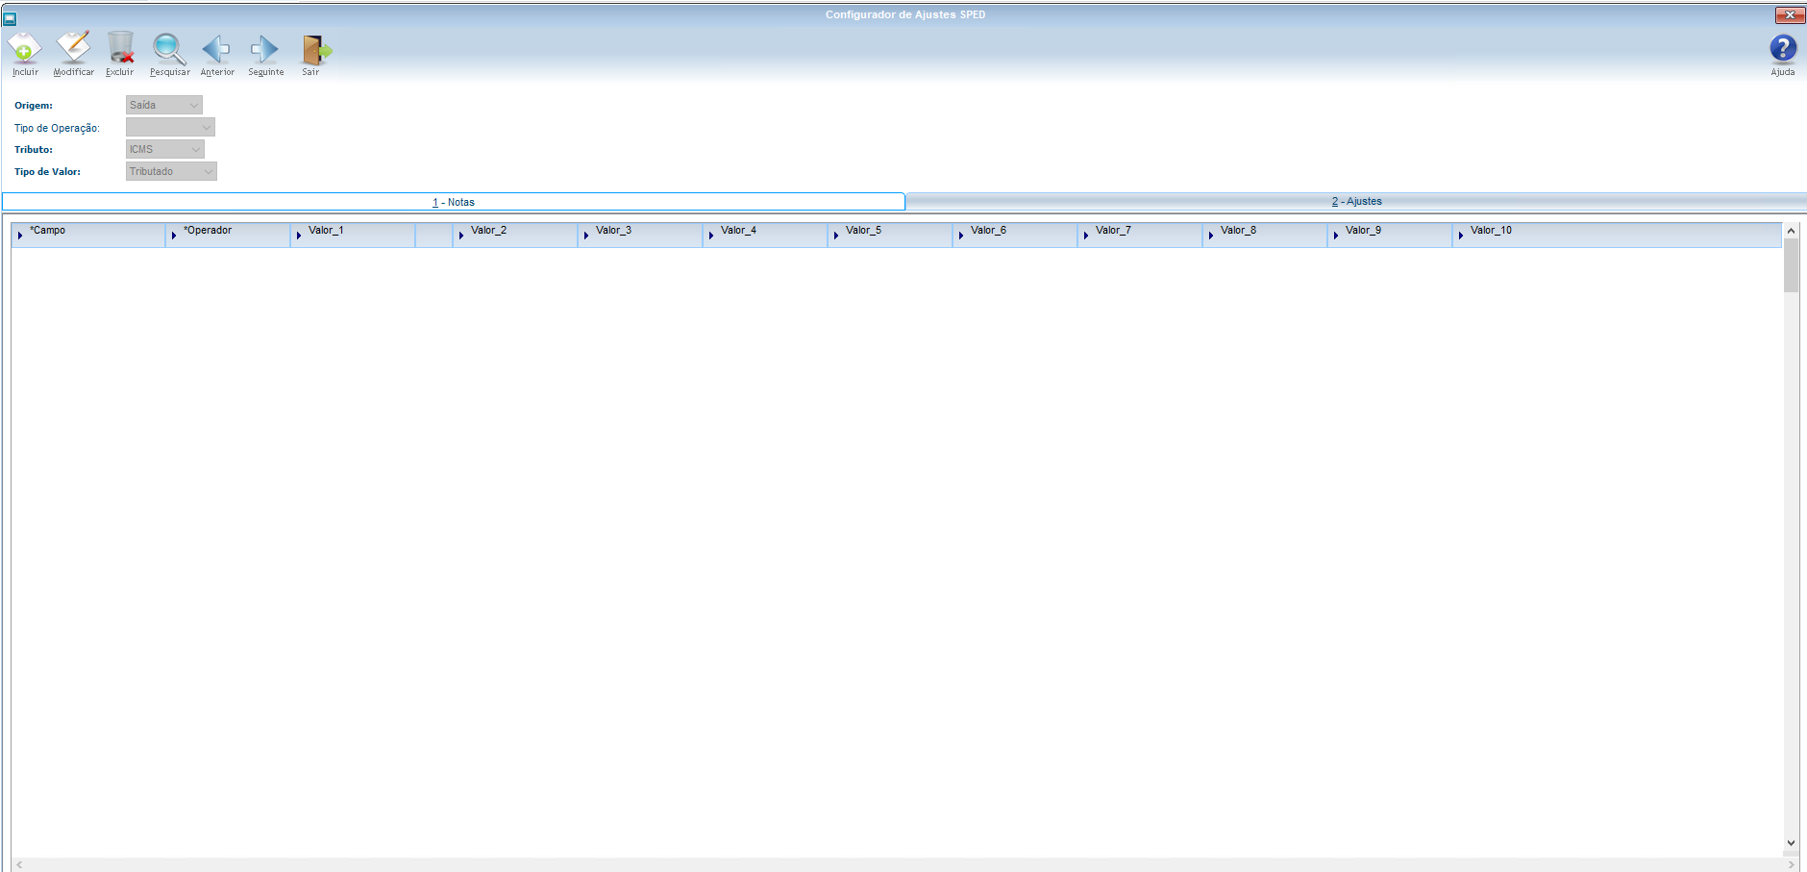
Task: Click the Valor_5 column header
Action: [x=890, y=235]
